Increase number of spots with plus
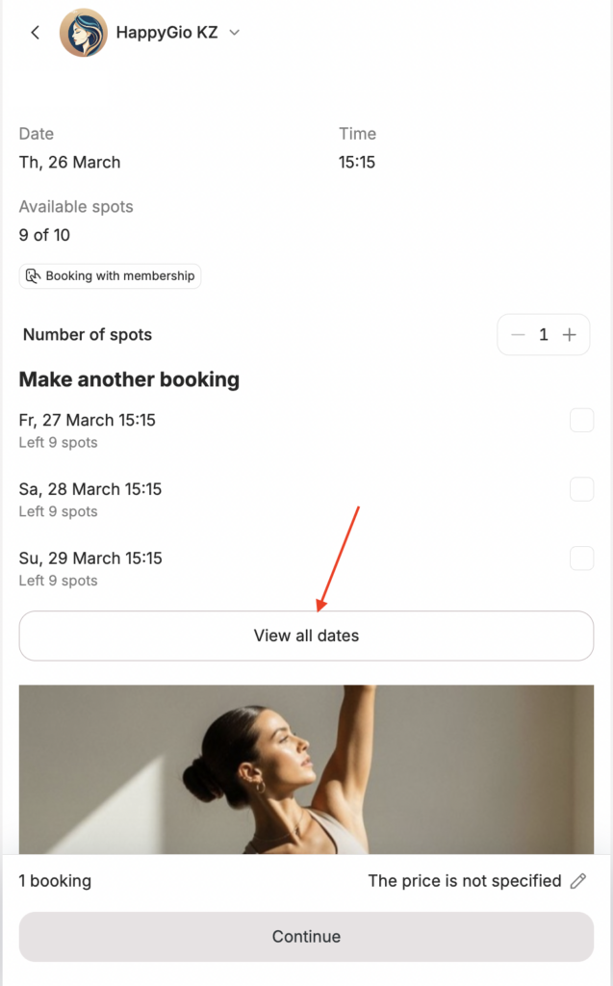Screen dimensions: 613x986 click(x=570, y=335)
